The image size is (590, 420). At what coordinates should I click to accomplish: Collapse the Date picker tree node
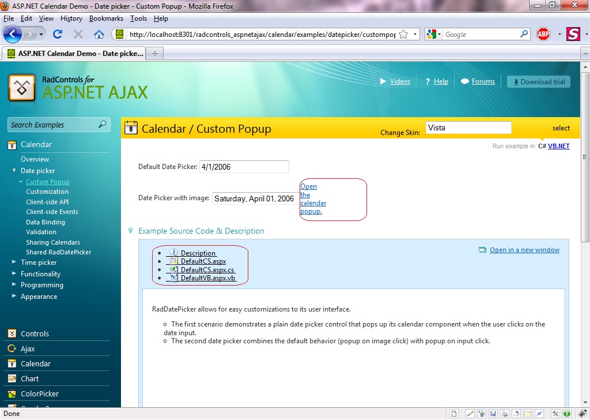click(14, 170)
